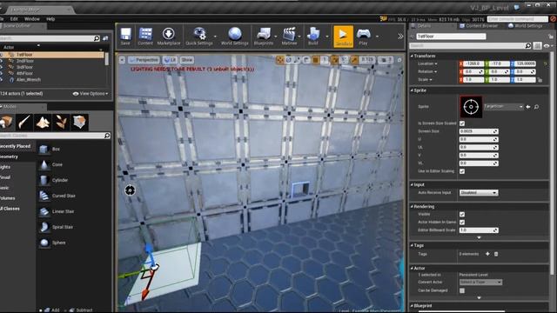Image resolution: width=557 pixels, height=313 pixels.
Task: Open Lit view mode dropdown
Action: point(171,60)
